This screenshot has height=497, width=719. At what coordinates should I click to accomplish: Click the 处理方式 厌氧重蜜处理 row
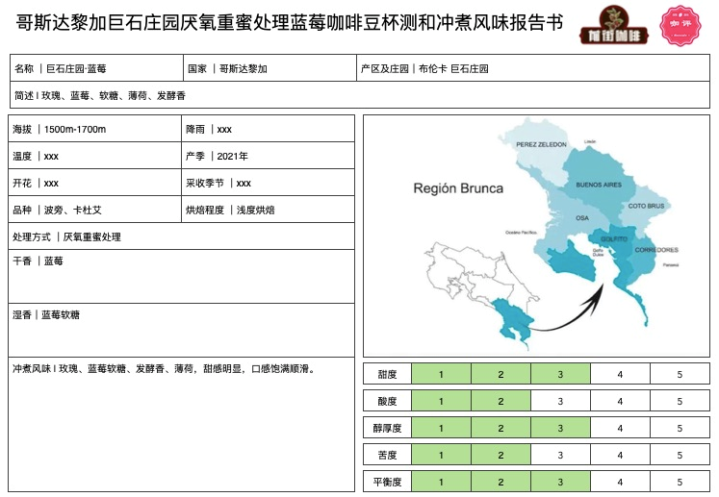point(181,236)
